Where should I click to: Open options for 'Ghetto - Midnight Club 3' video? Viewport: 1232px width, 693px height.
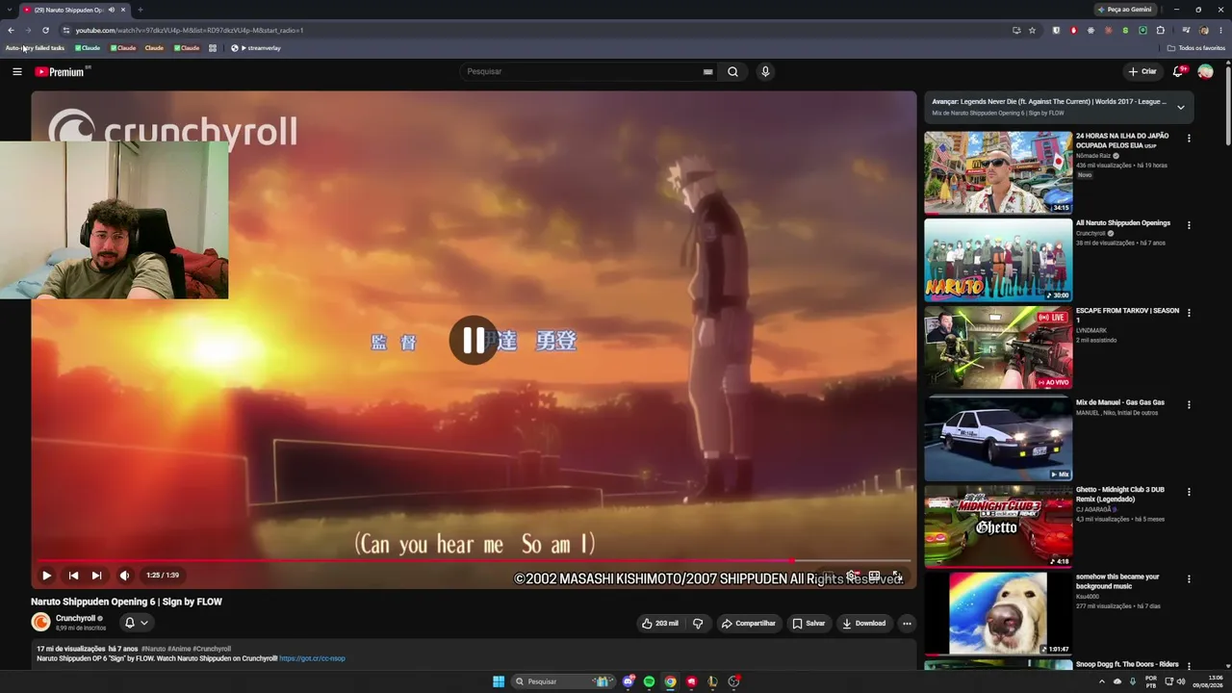tap(1189, 492)
